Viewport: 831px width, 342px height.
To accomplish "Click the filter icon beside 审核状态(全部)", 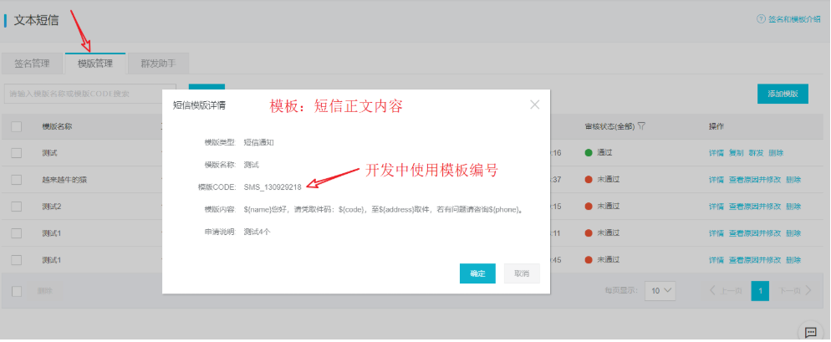I will (641, 126).
